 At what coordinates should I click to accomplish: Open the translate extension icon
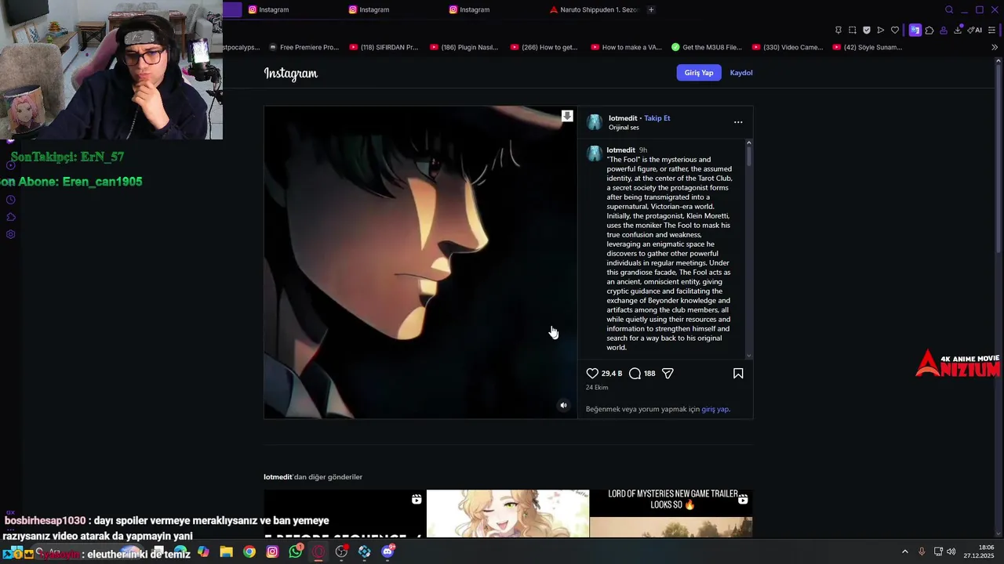coord(915,30)
